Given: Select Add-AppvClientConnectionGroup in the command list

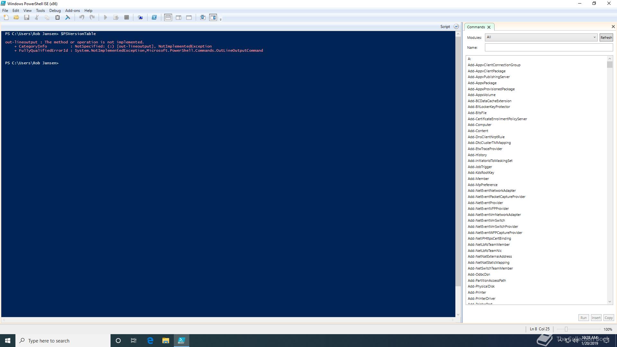Looking at the screenshot, I should 494,65.
